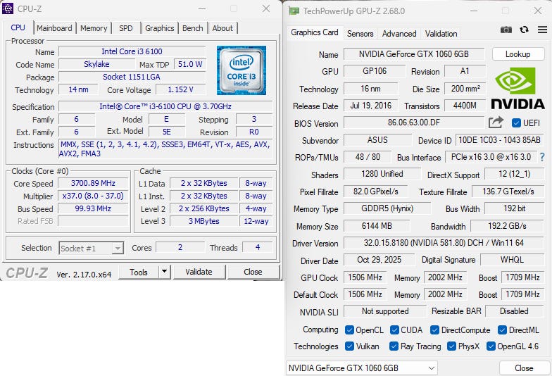The image size is (552, 376).
Task: Take a GPU-Z screenshot with camera icon
Action: click(x=506, y=30)
